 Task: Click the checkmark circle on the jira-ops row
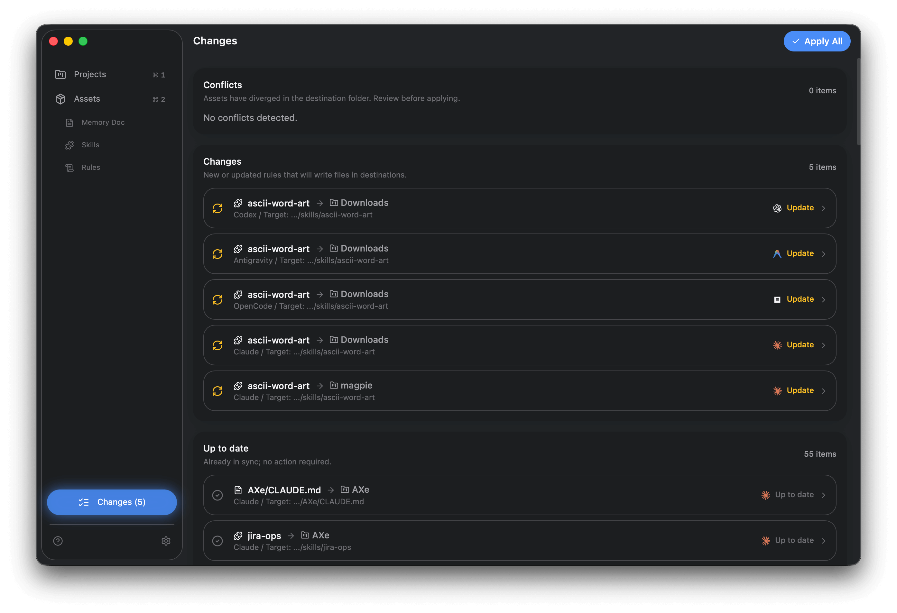(x=218, y=541)
